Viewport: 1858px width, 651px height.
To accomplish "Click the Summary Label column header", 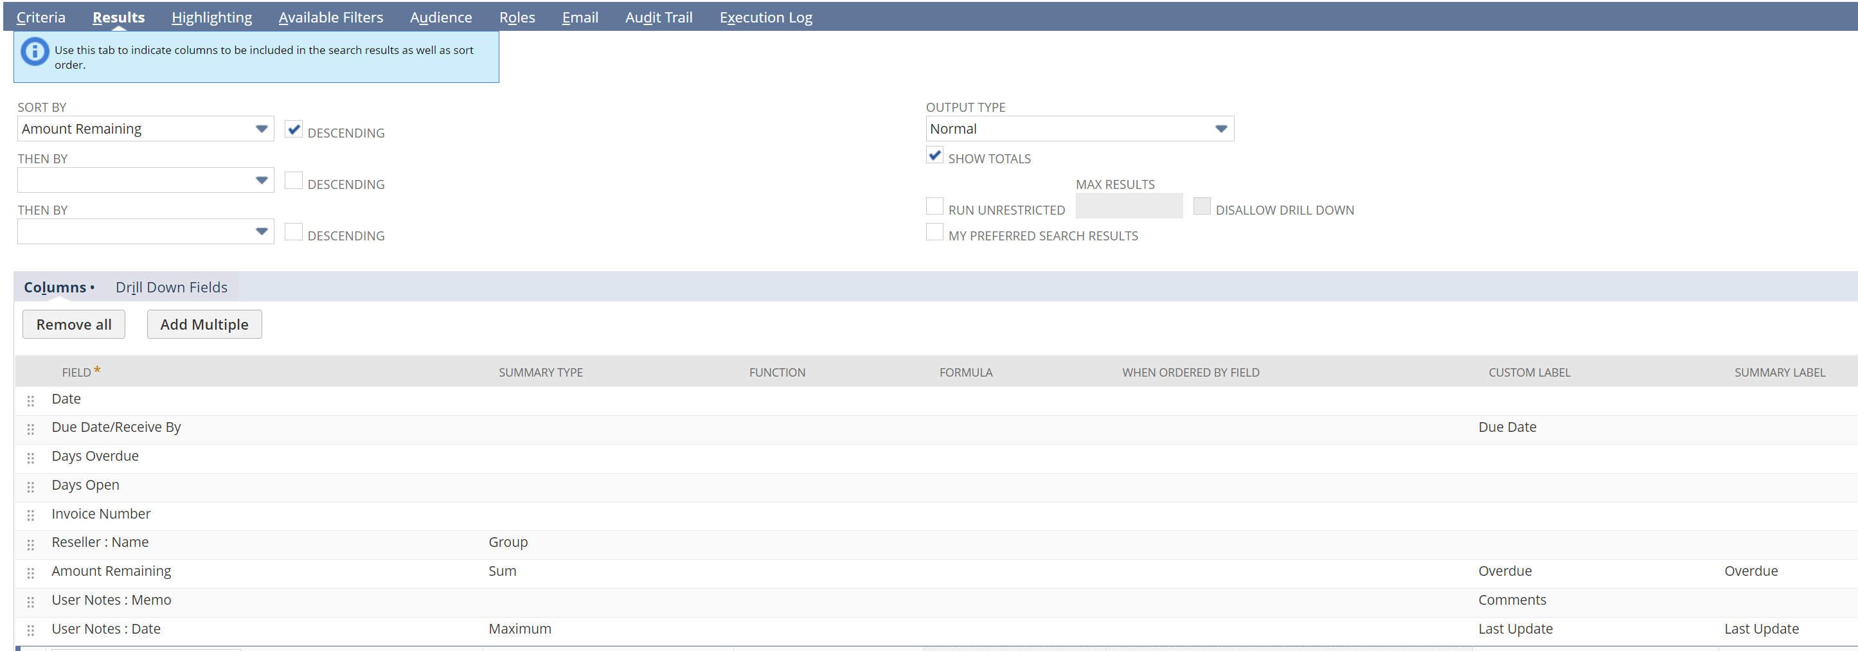I will [x=1780, y=373].
